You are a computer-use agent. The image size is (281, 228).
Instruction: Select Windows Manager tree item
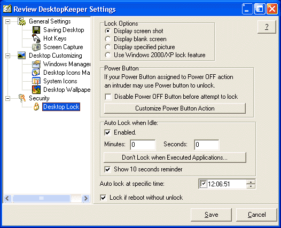point(67,64)
